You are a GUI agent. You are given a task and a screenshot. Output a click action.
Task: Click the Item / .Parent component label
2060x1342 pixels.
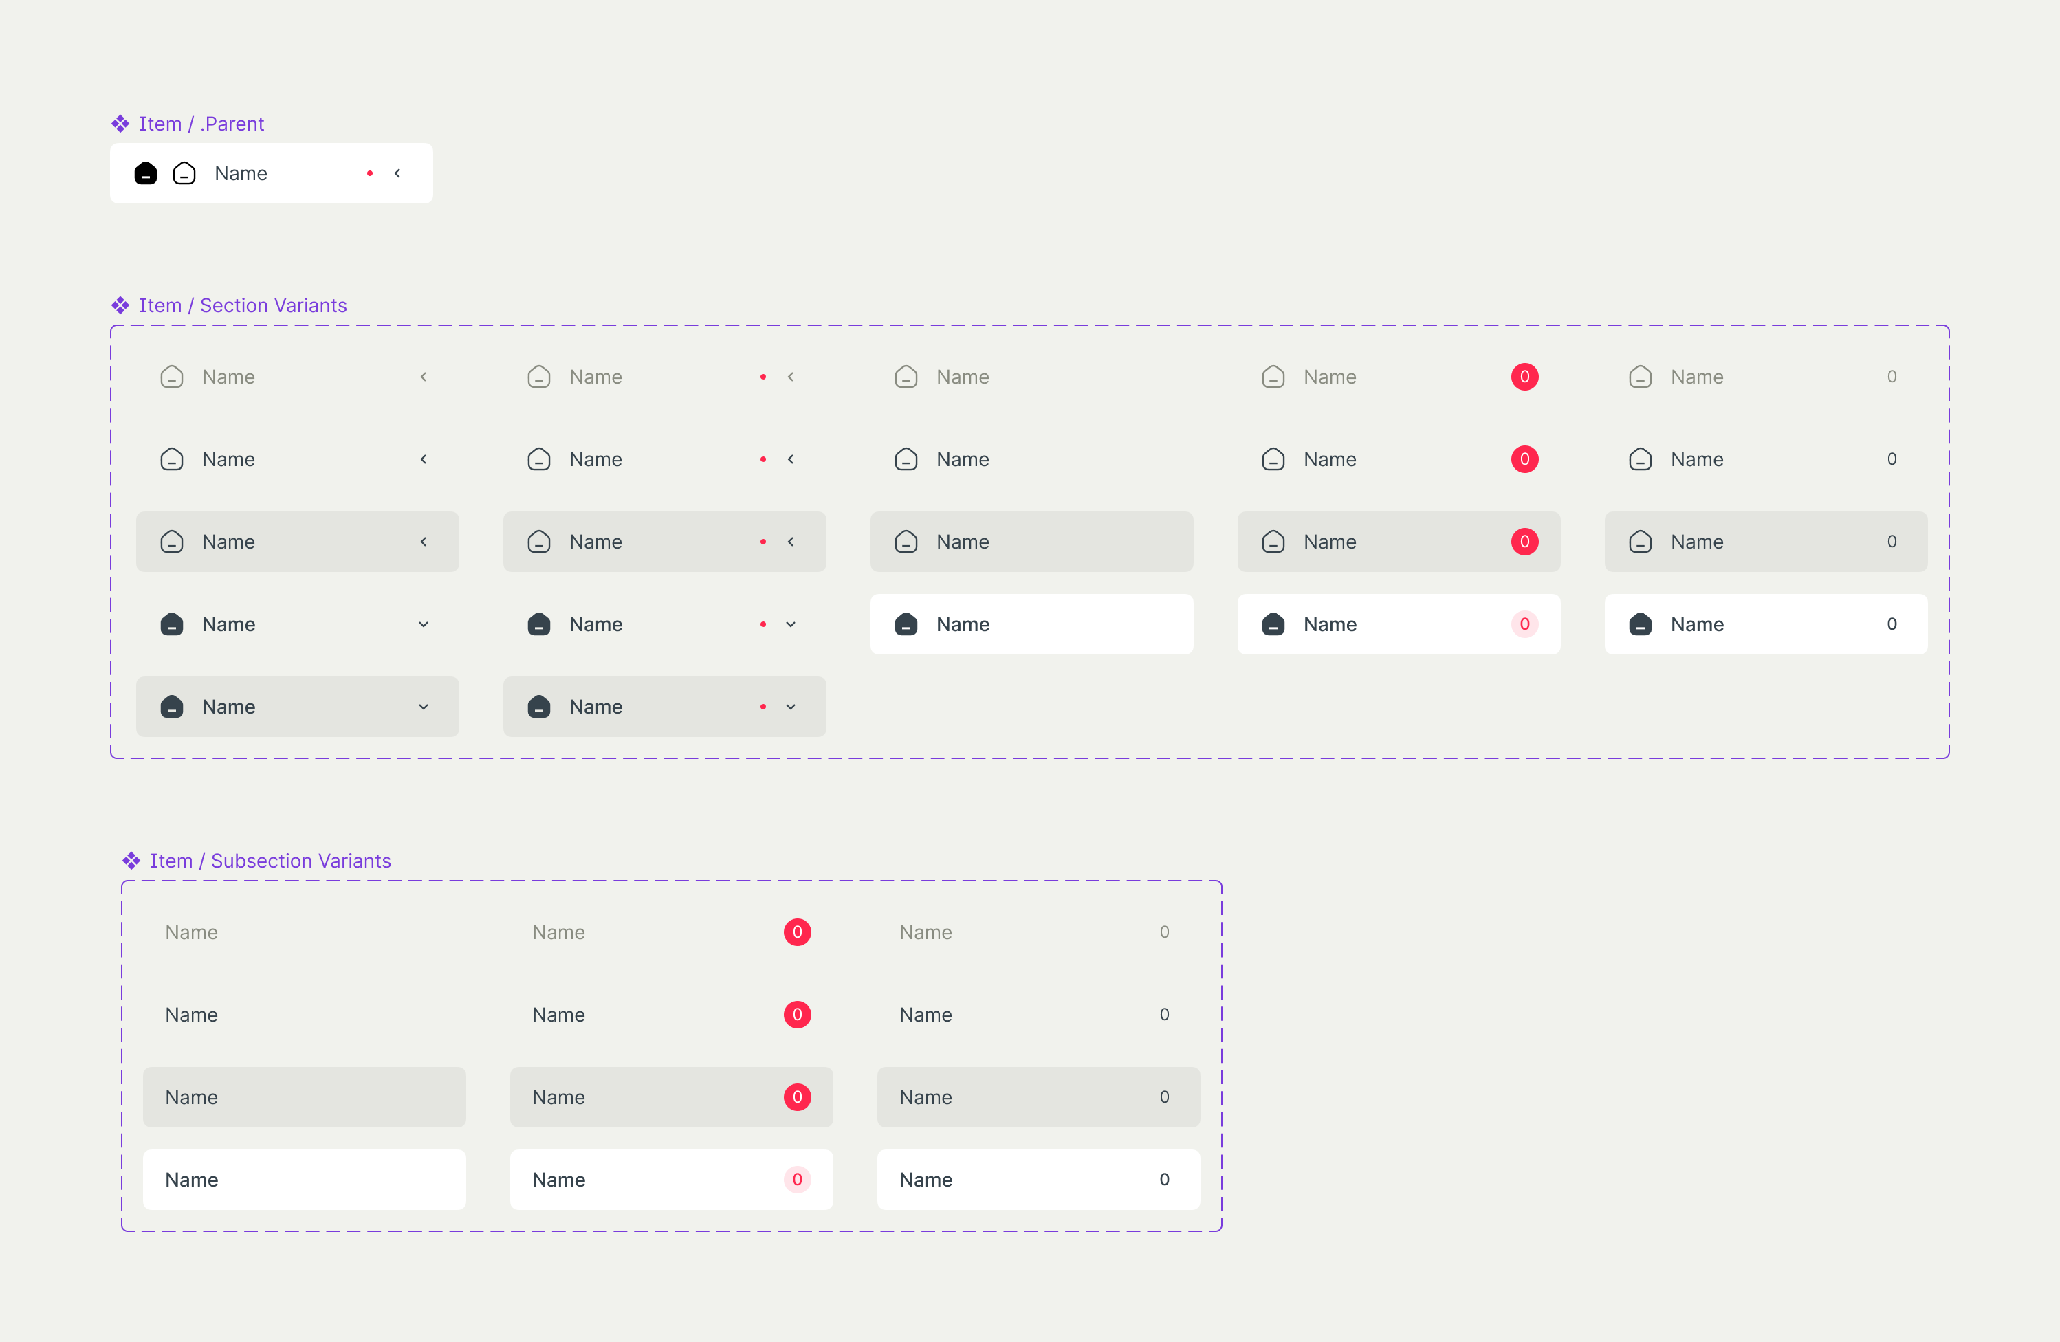click(201, 124)
